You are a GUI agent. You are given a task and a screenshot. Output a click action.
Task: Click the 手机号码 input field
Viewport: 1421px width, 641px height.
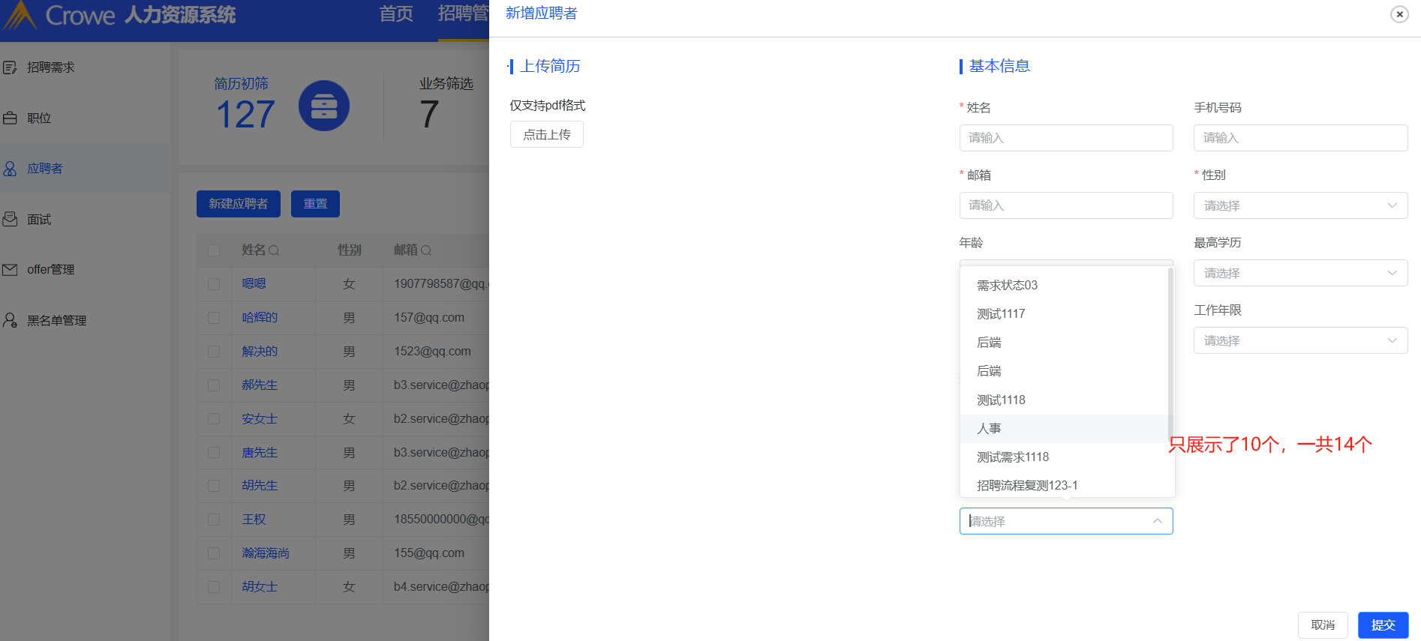point(1300,138)
